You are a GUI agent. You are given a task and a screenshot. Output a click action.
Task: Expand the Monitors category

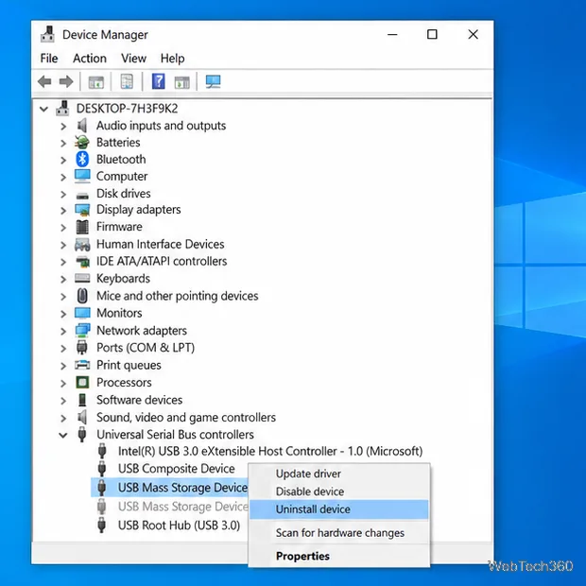[63, 314]
